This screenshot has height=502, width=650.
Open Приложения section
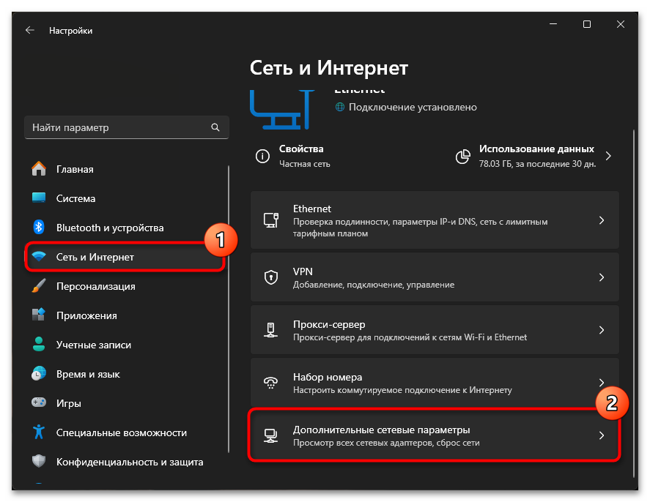(125, 315)
